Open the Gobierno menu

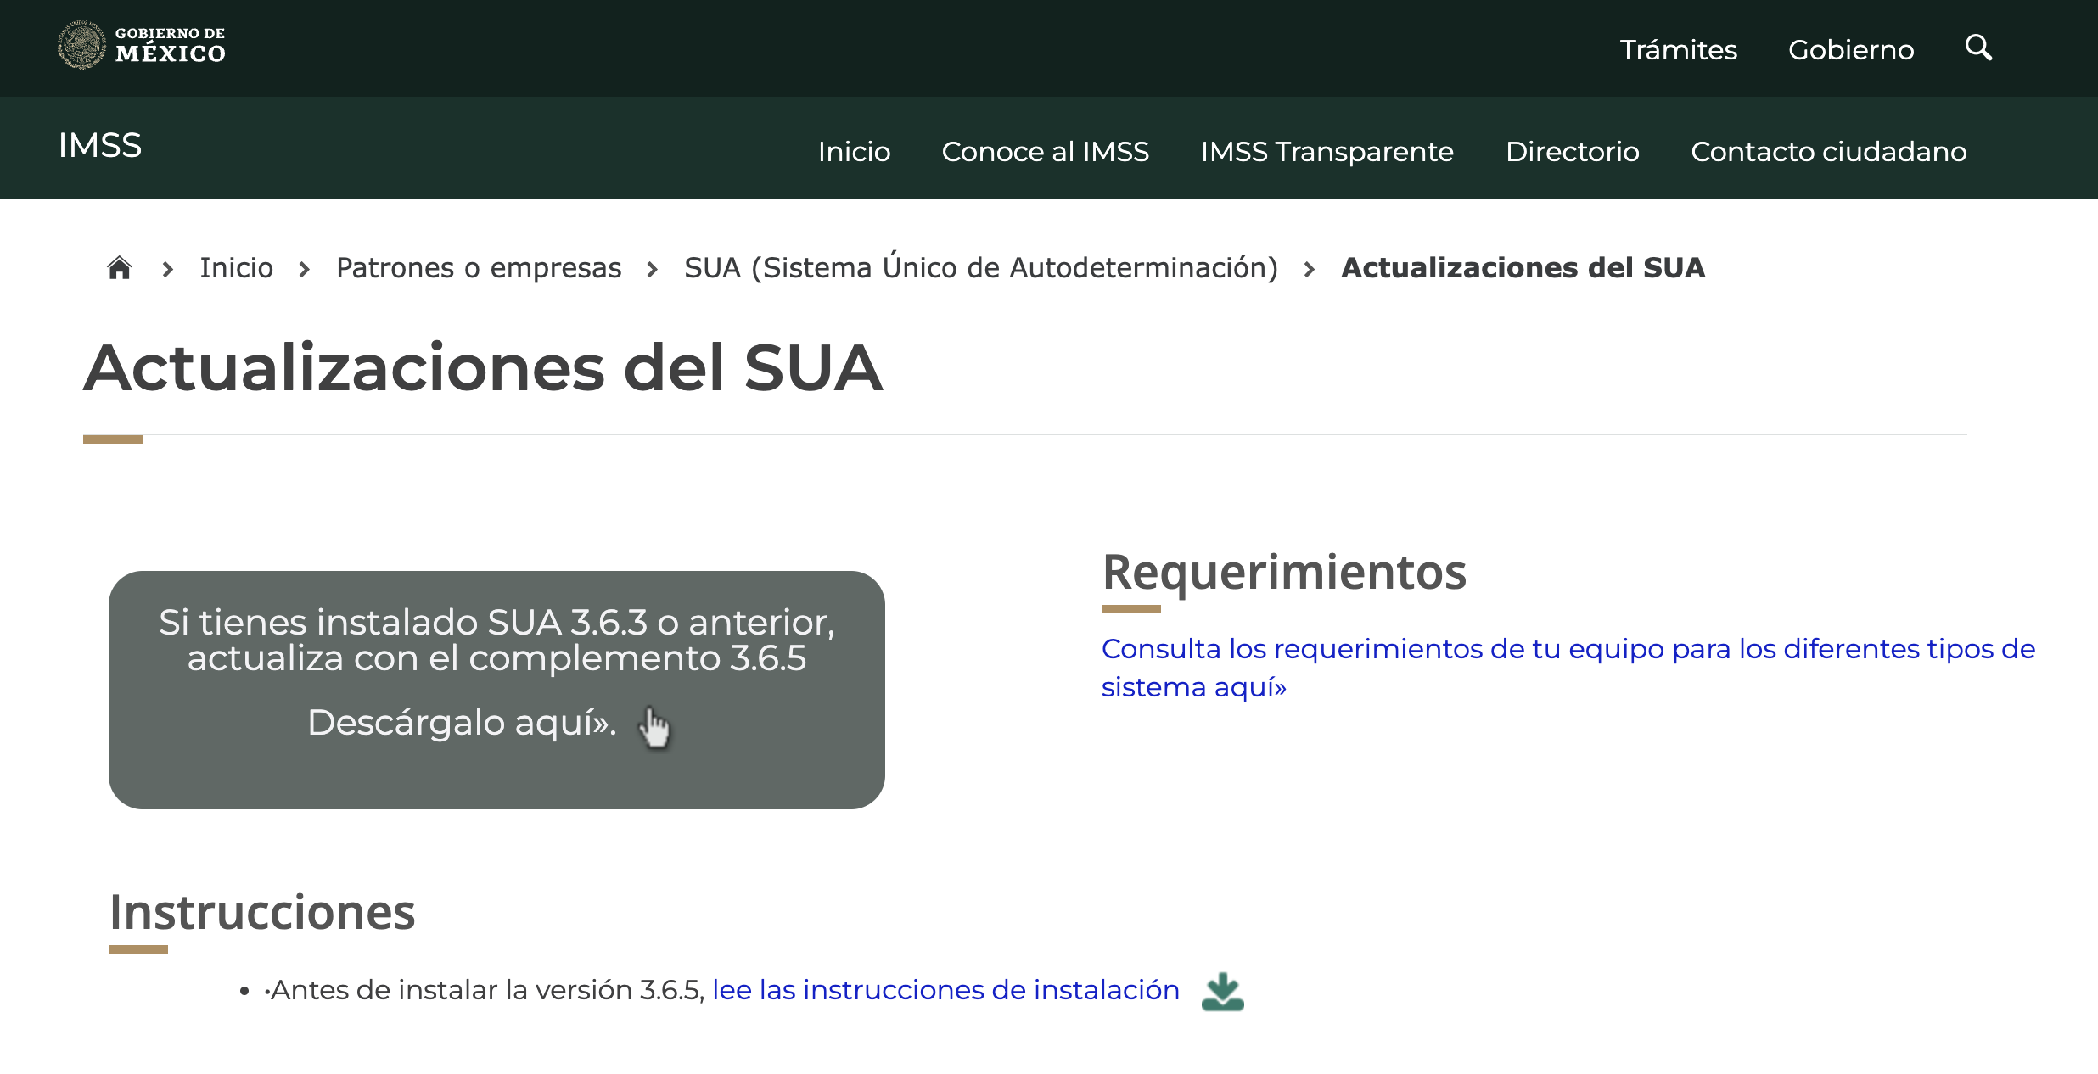(1850, 50)
